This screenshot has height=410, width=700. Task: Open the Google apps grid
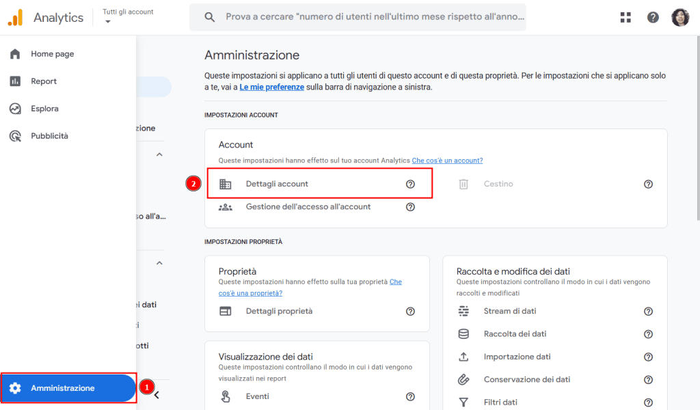click(625, 17)
